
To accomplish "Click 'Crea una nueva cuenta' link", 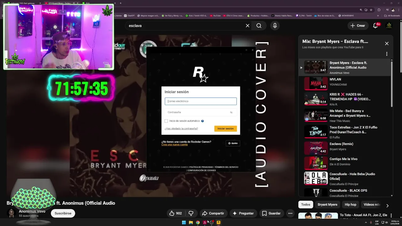I will [x=174, y=145].
